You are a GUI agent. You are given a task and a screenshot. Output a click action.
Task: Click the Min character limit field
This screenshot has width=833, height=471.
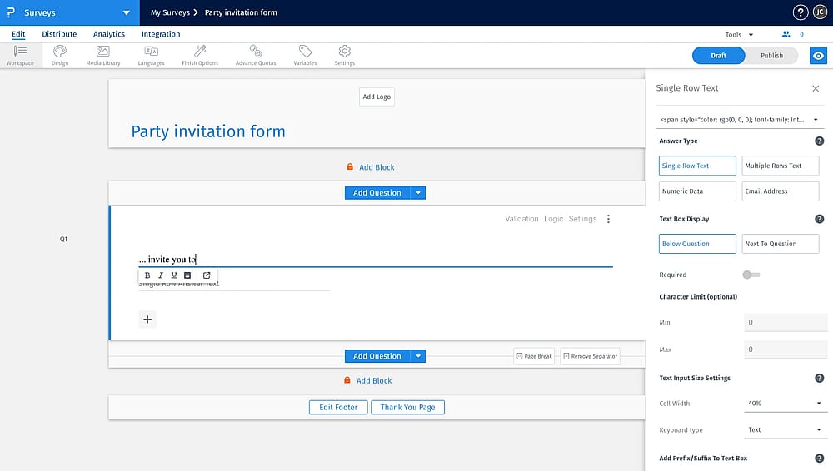click(x=786, y=322)
